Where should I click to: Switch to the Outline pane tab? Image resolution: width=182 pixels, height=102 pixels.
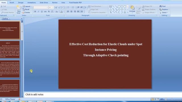(x=5, y=19)
